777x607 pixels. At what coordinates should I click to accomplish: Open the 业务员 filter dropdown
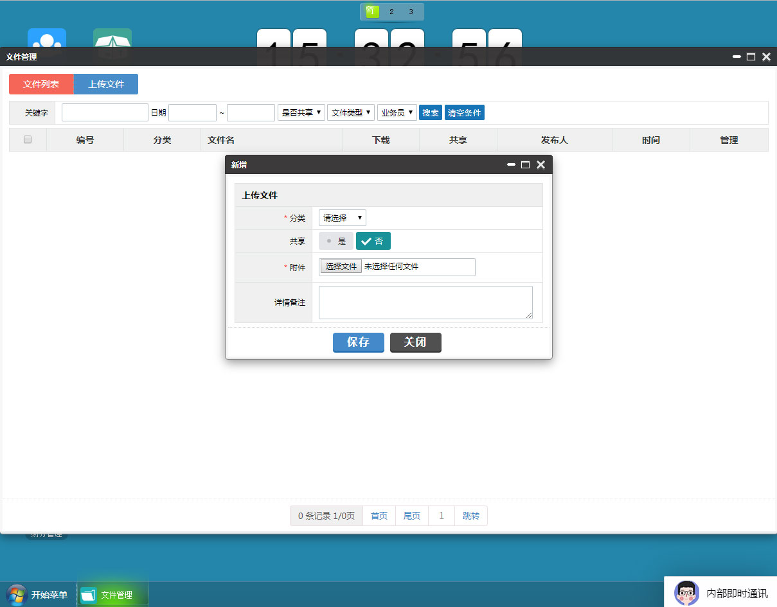coord(397,112)
